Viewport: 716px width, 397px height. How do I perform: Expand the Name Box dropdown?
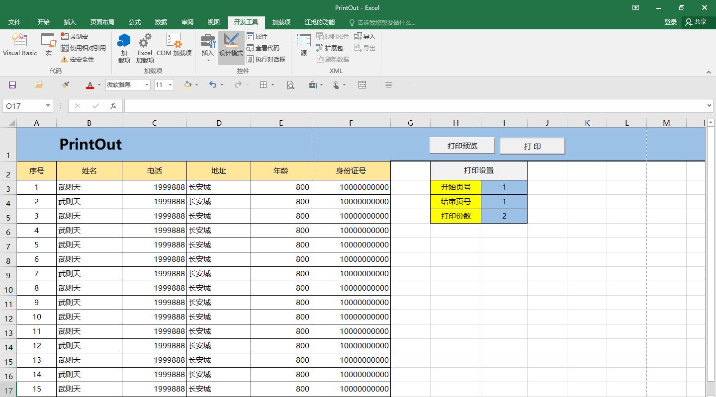pyautogui.click(x=48, y=106)
